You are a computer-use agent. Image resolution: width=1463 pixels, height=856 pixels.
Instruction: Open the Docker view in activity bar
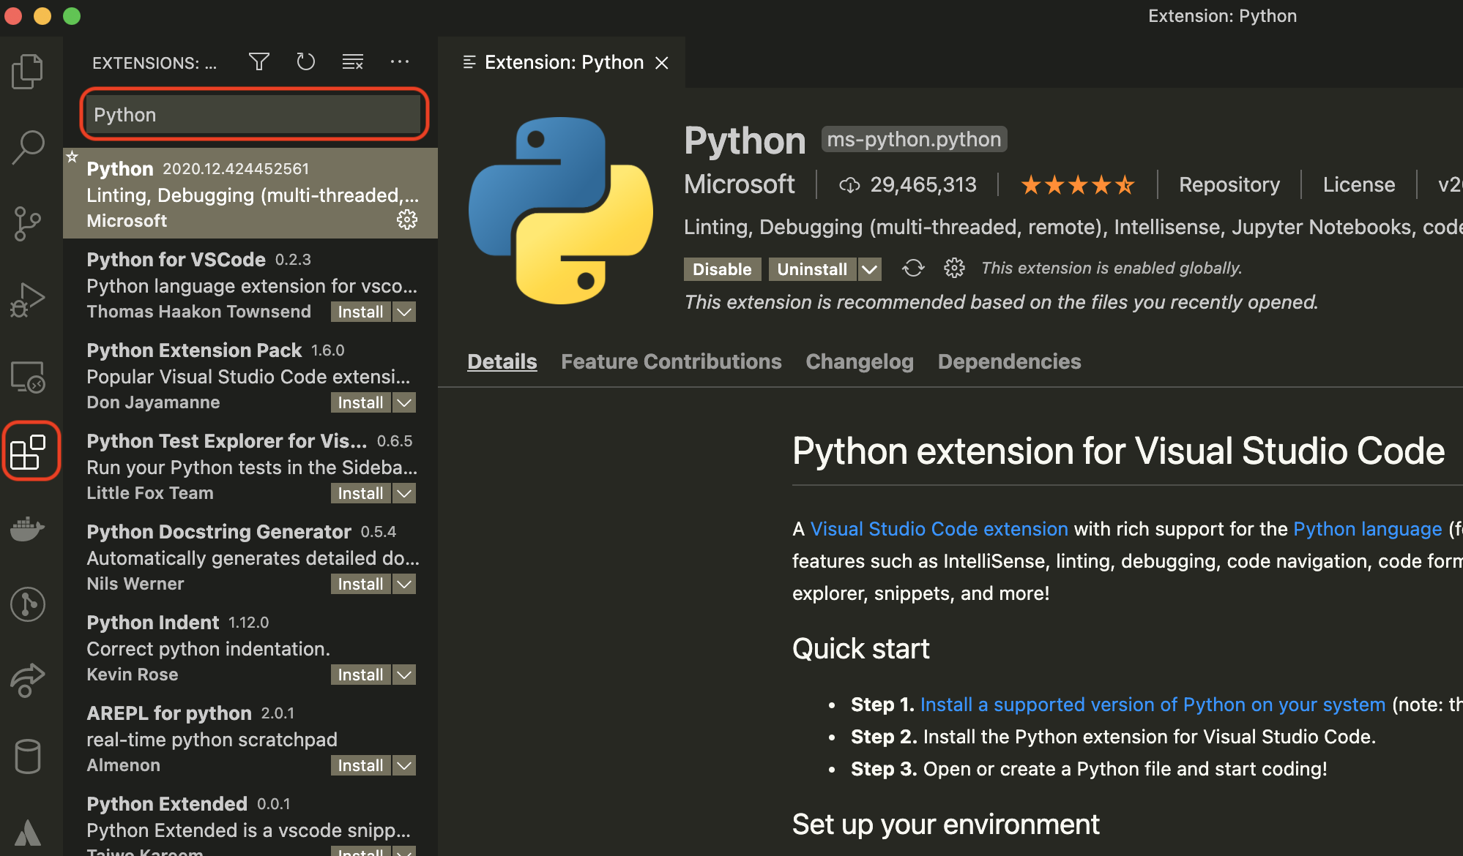(28, 528)
